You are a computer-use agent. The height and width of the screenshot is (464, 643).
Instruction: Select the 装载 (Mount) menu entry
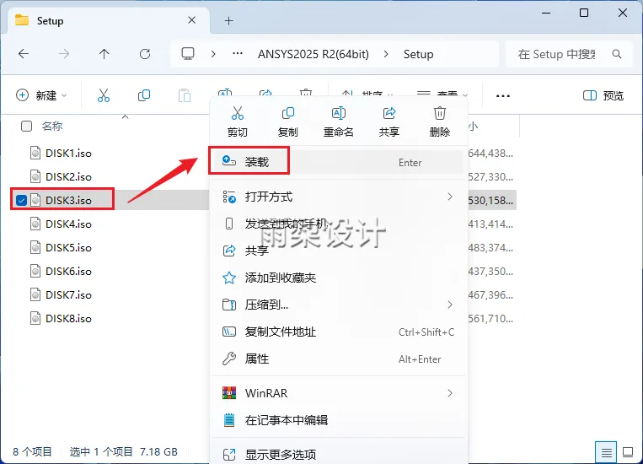tap(339, 162)
